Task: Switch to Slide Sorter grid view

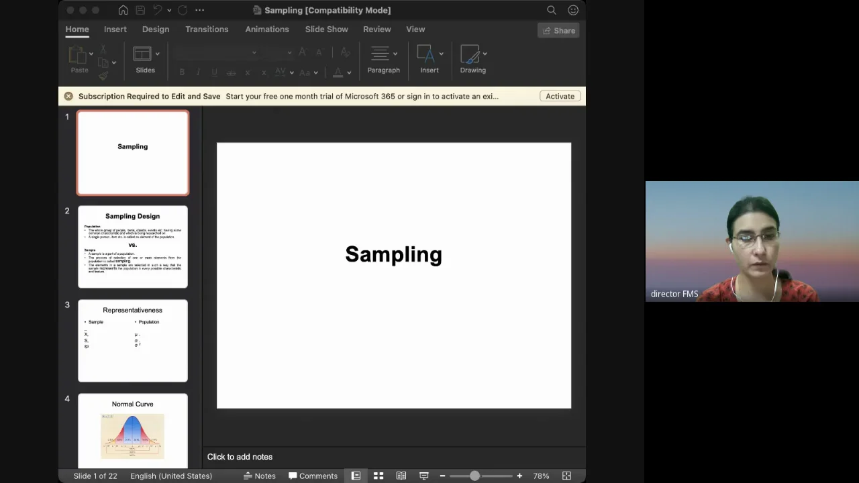Action: 378,476
